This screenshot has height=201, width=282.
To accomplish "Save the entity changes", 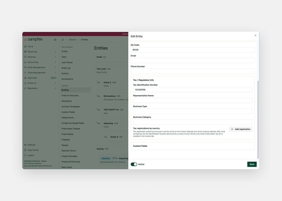I will tap(252, 164).
